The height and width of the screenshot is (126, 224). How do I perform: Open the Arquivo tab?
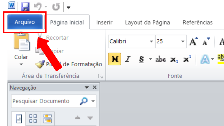[x=24, y=22]
